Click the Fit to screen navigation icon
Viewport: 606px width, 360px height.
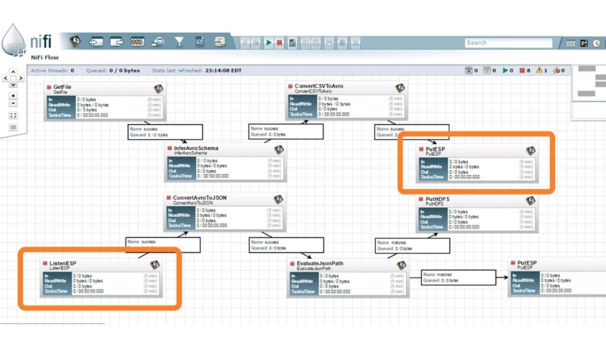[x=13, y=115]
